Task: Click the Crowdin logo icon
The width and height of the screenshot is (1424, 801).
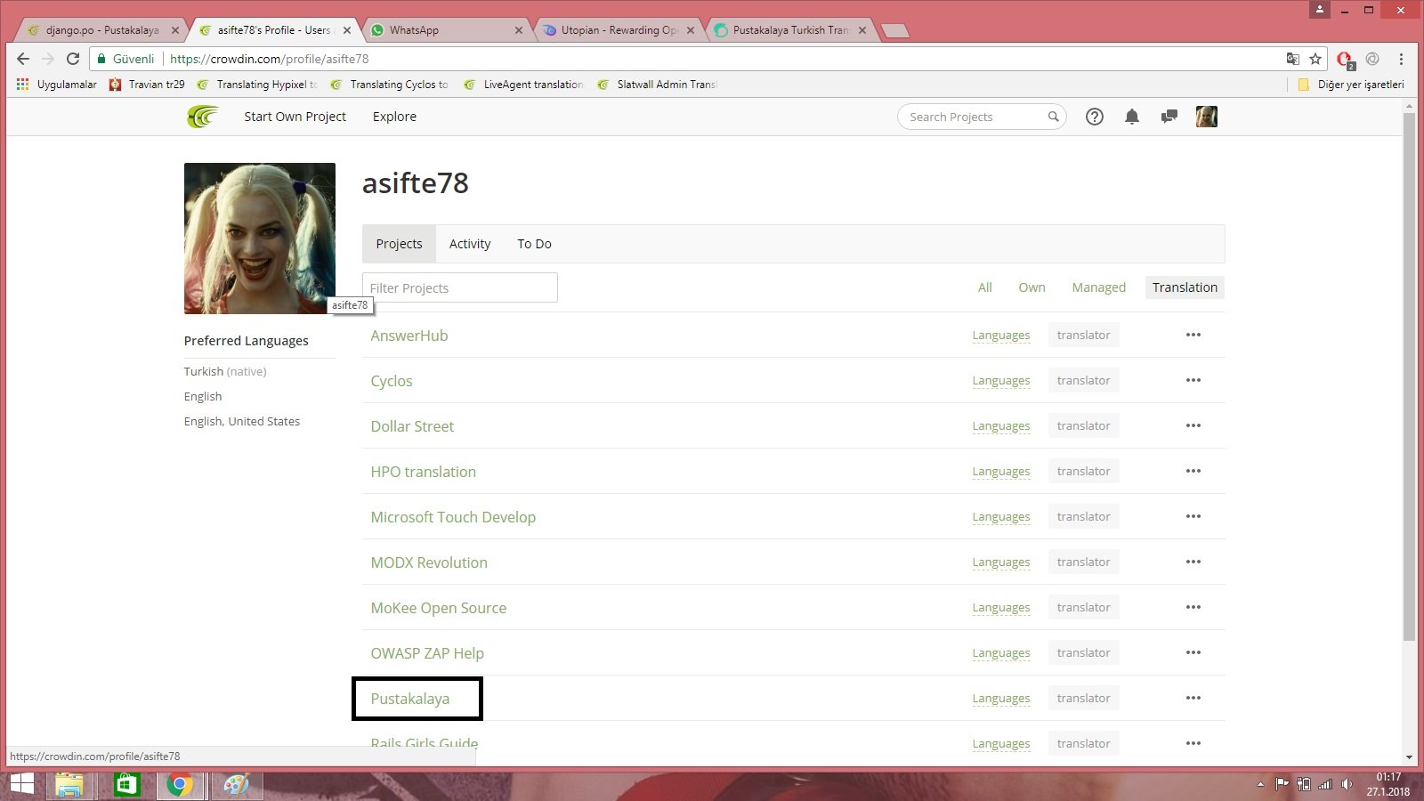Action: tap(203, 117)
